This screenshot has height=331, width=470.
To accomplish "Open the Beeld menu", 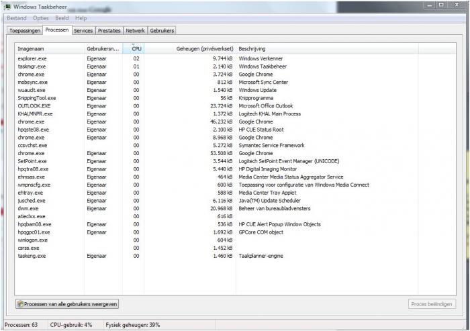I will tap(62, 18).
